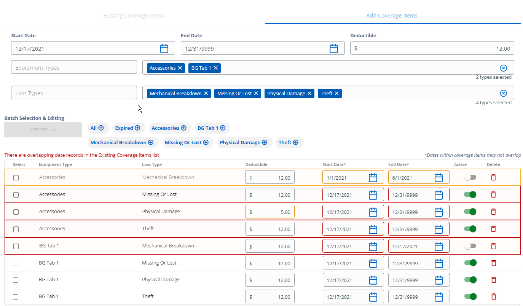Select the Accessories Theft row checkbox
The height and width of the screenshot is (306, 523).
pos(16,229)
